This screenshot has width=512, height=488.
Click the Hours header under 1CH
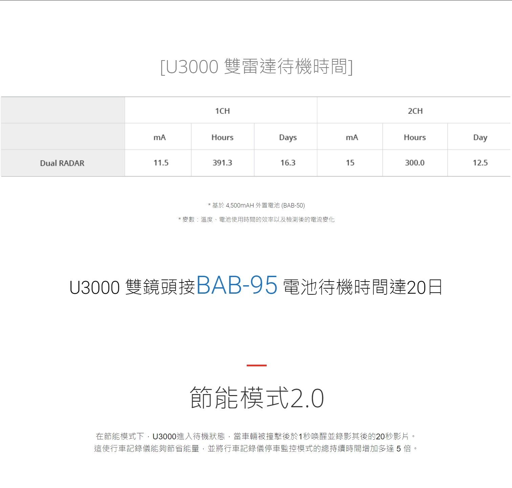pos(222,137)
